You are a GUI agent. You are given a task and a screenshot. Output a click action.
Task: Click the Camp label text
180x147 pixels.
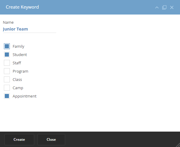(18, 88)
